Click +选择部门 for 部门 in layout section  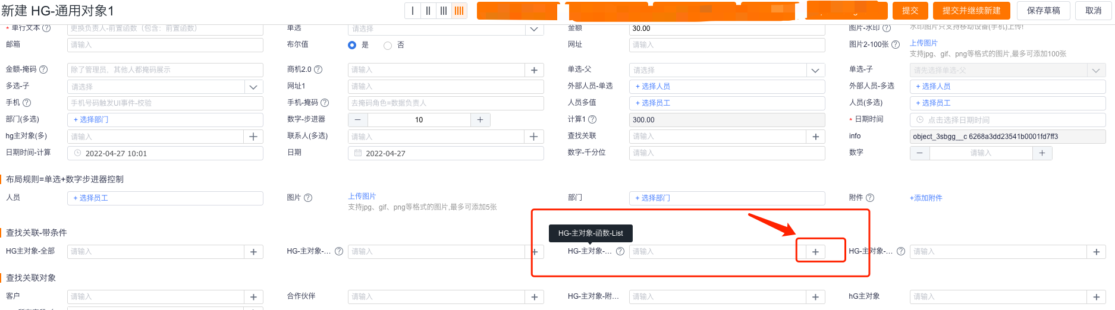[x=652, y=198]
